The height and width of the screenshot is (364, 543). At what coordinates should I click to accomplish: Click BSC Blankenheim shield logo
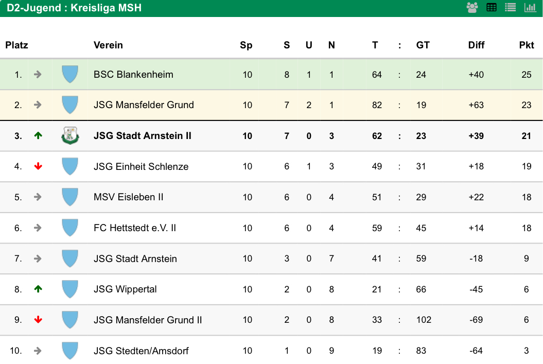coord(70,74)
